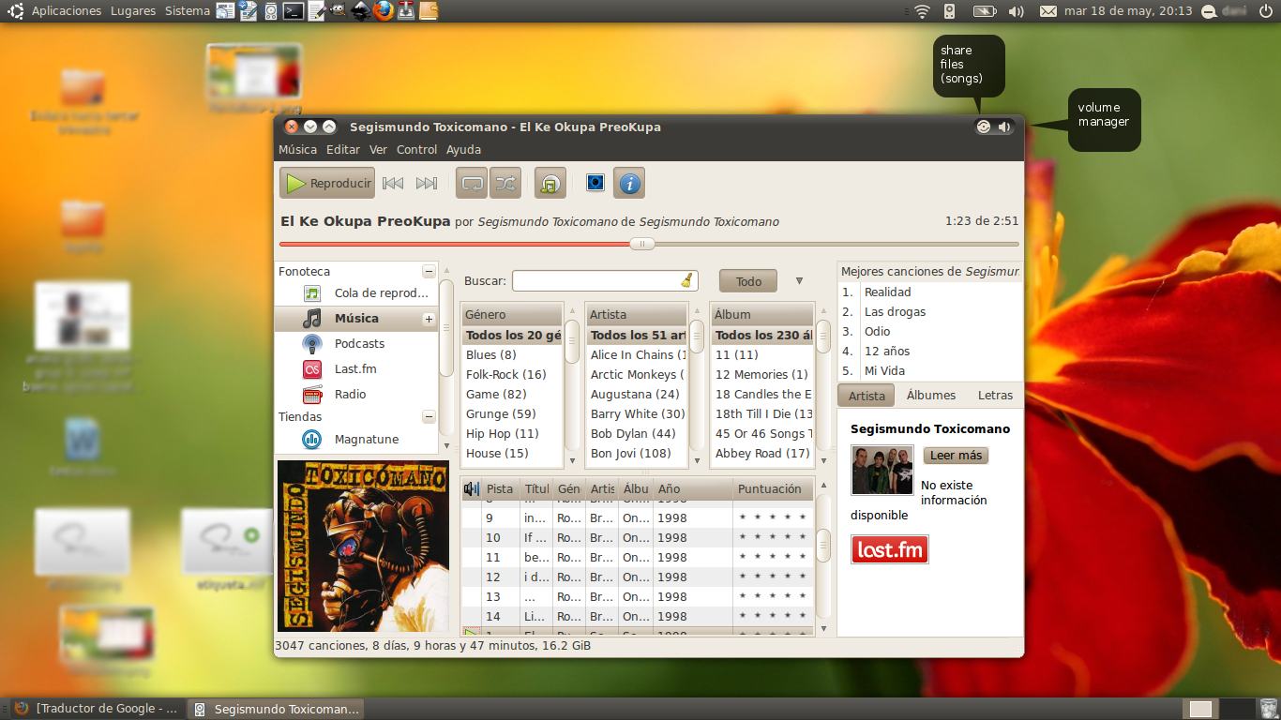Open the Podcasts source
This screenshot has height=720, width=1281.
(359, 344)
